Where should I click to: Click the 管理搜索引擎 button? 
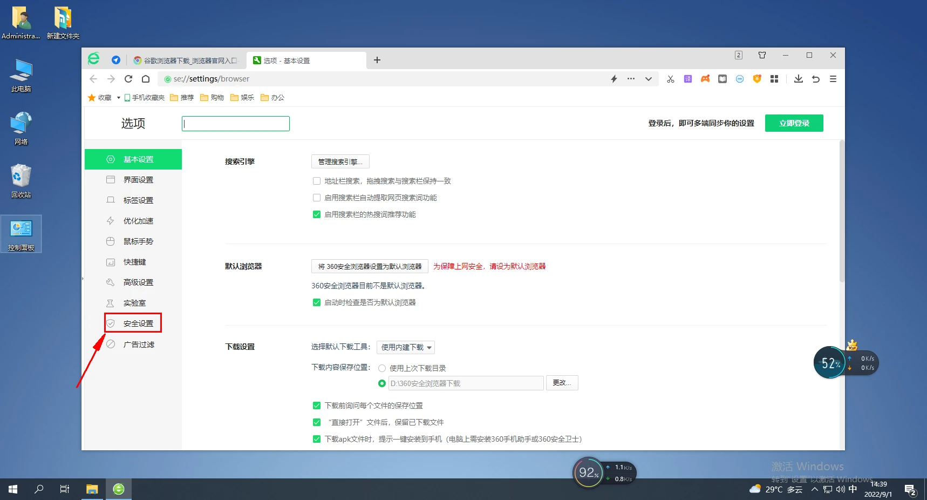(340, 161)
